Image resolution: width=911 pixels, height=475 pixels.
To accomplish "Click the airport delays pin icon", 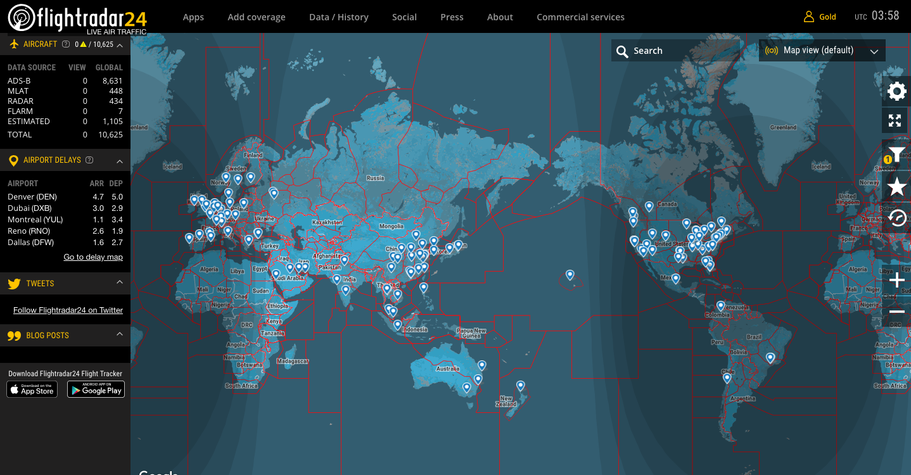I will pyautogui.click(x=13, y=161).
